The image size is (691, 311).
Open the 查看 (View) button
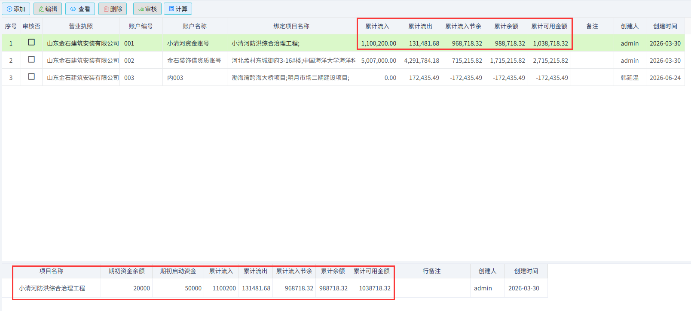(80, 9)
